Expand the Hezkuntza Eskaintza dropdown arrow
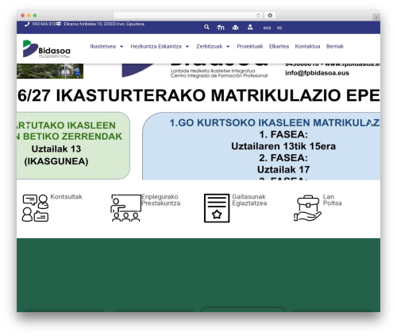 [x=187, y=47]
